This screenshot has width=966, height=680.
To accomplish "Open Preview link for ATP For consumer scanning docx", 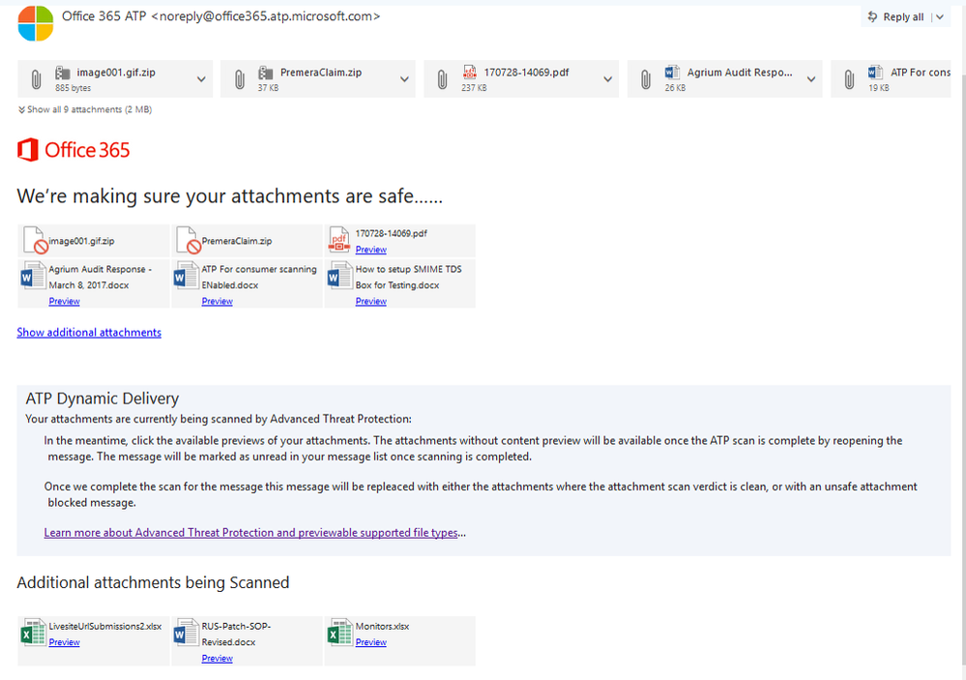I will coord(217,301).
